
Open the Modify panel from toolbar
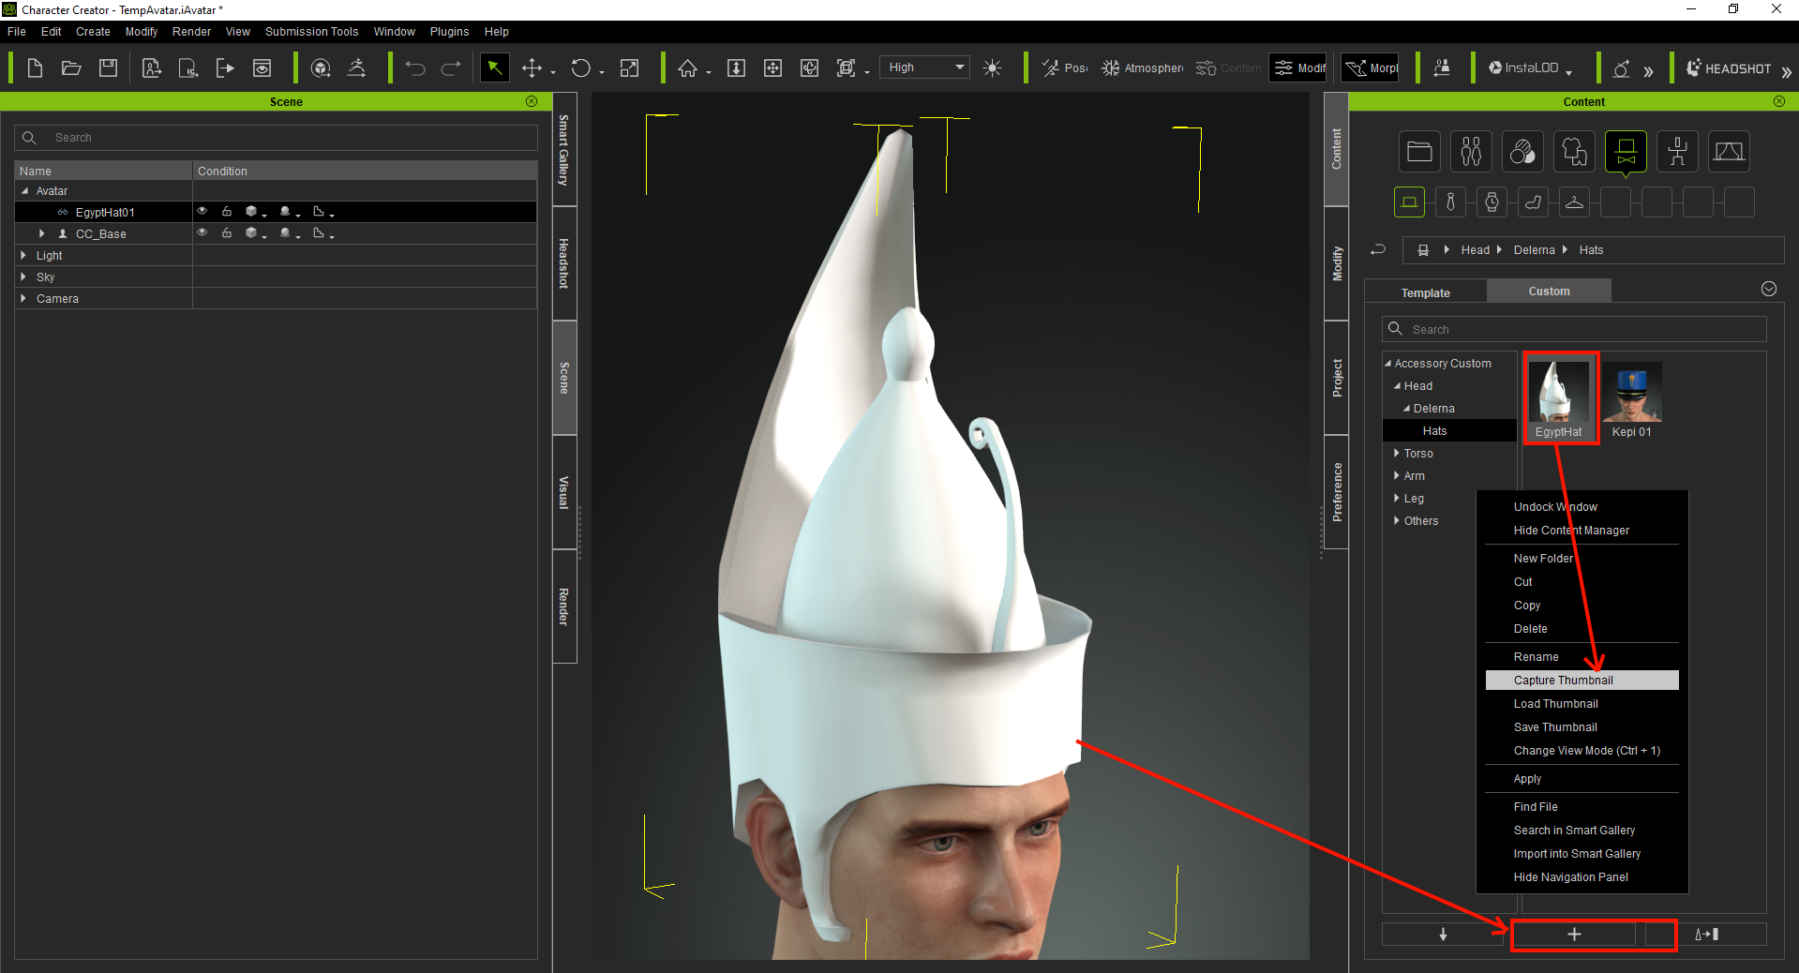1298,67
